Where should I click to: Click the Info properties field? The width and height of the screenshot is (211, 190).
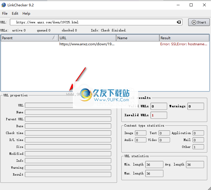(68, 161)
